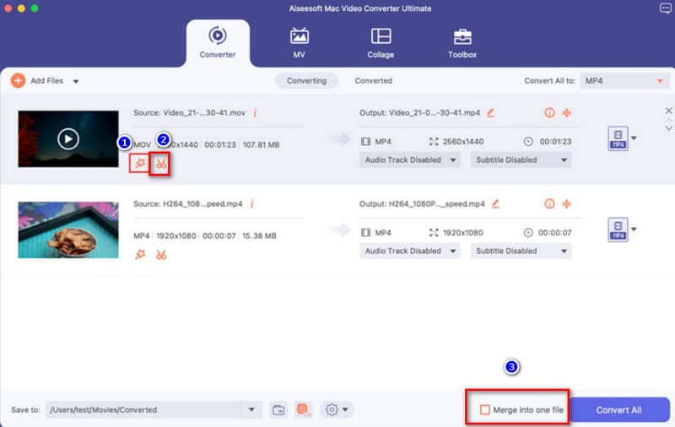Click the 107.81 MB file size
Screen dimensions: 675x427
pos(262,145)
